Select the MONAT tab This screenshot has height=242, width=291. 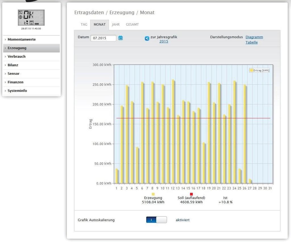point(99,24)
